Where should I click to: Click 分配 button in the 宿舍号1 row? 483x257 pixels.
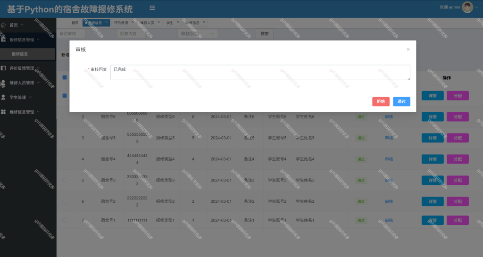pos(458,220)
